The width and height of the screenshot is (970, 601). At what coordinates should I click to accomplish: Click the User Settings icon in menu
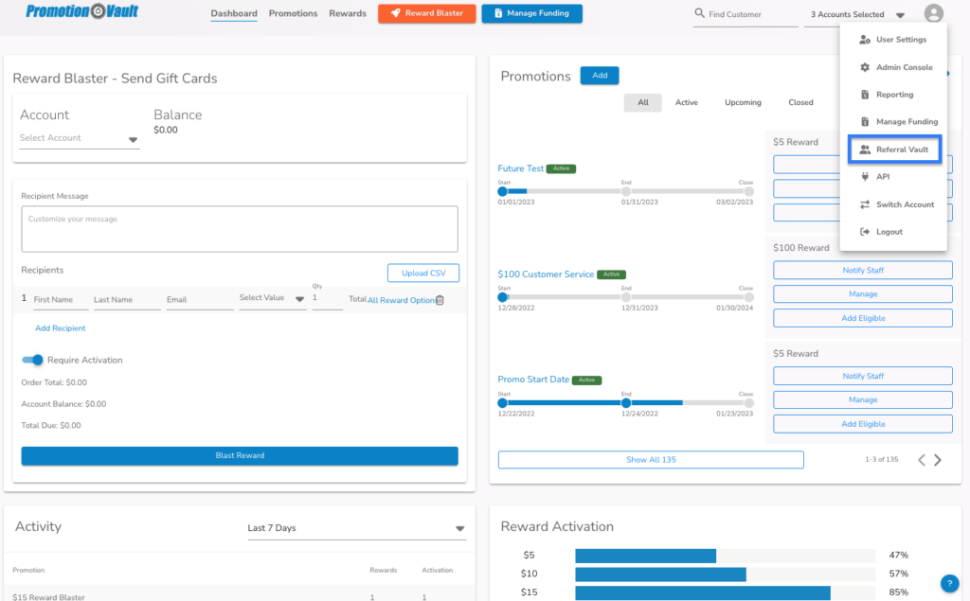pos(865,40)
